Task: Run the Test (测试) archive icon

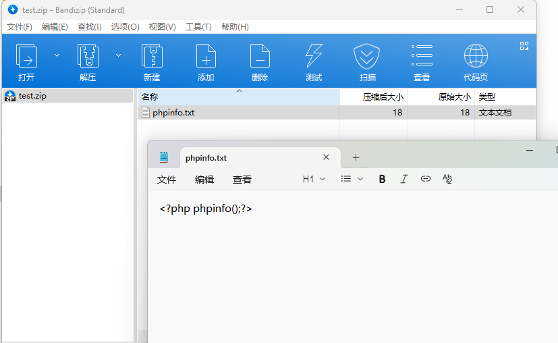Action: [x=314, y=56]
